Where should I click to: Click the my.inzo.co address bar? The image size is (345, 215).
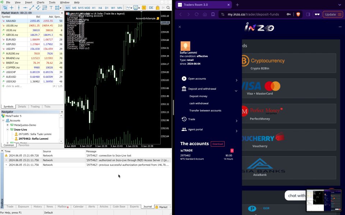(x=253, y=14)
